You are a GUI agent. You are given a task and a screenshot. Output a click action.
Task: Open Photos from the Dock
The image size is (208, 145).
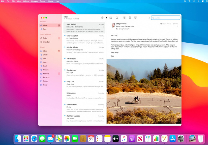pyautogui.click(x=67, y=139)
